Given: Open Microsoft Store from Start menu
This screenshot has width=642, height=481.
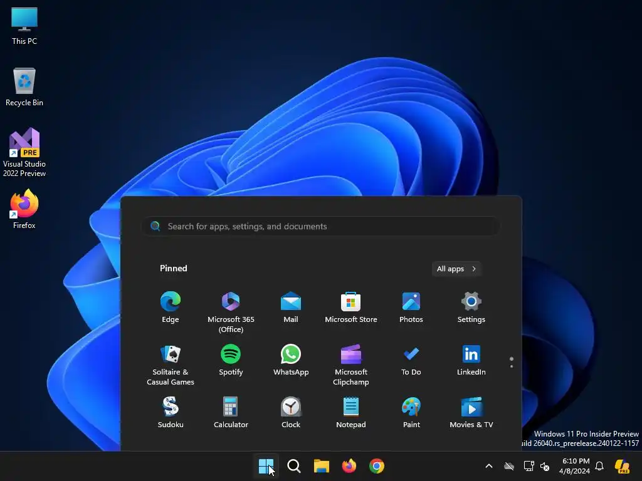Looking at the screenshot, I should pos(351,308).
